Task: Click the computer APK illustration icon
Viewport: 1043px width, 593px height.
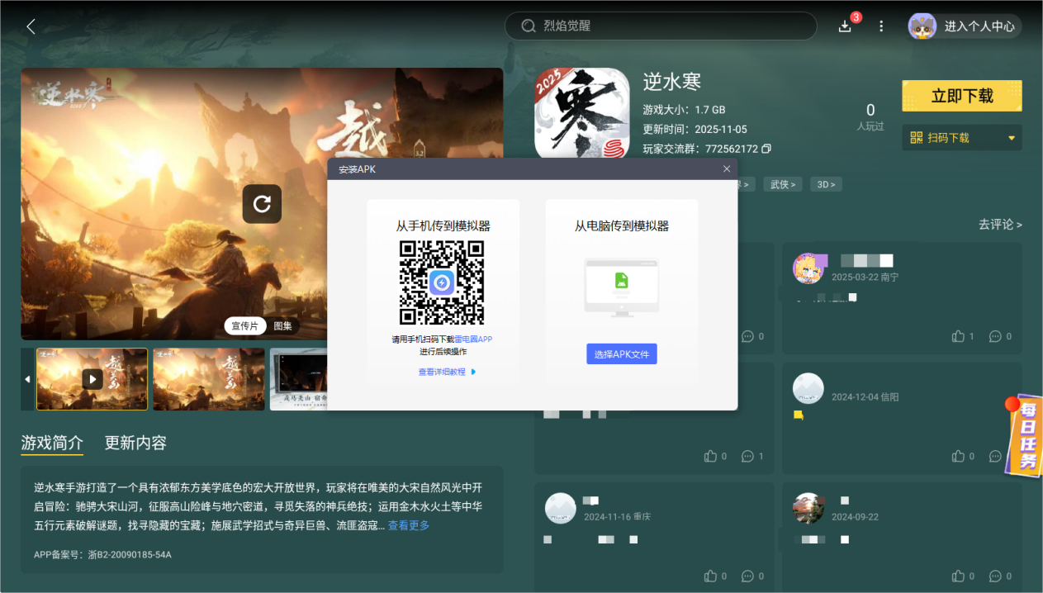Action: tap(622, 286)
